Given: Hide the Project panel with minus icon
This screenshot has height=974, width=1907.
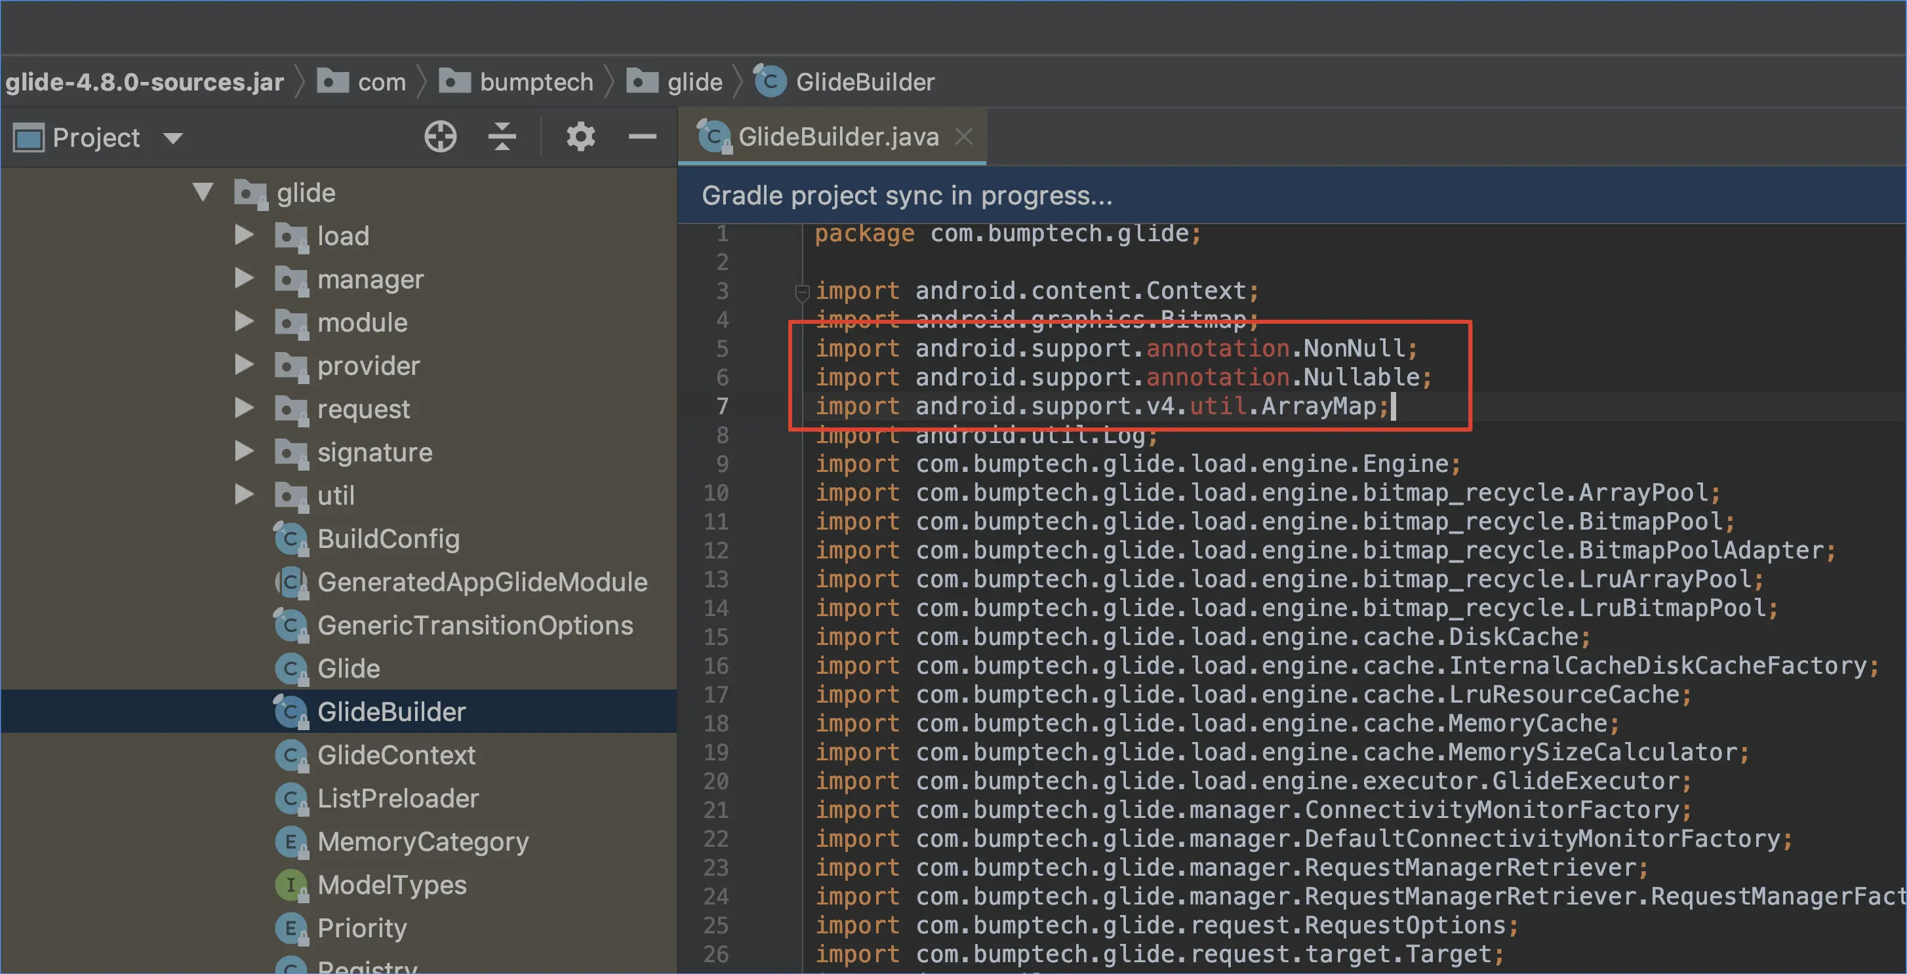Looking at the screenshot, I should tap(642, 137).
